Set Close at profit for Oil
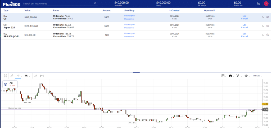The width and height of the screenshot is (271, 128). tap(130, 16)
